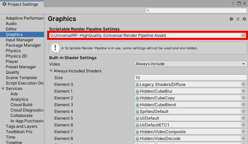Open Cloud Diagnostics service settings
This screenshot has width=248, height=144.
tap(27, 110)
